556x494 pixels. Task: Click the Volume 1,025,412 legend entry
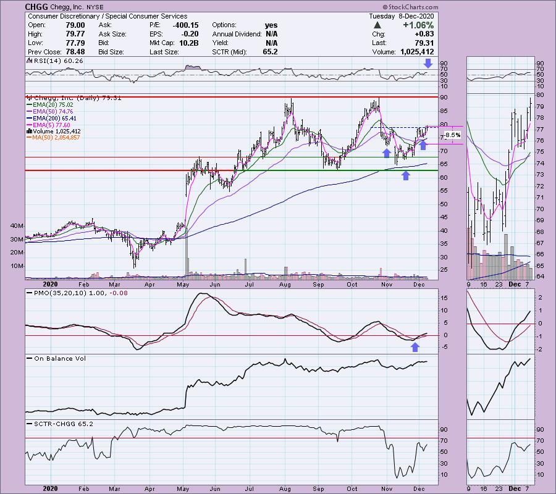[53, 131]
